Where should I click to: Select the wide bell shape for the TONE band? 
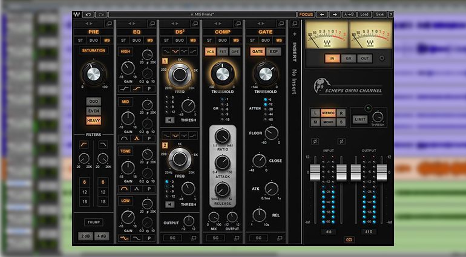(x=125, y=189)
